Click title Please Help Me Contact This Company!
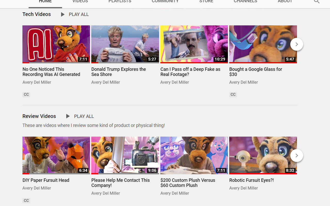This screenshot has height=206, width=330. click(120, 183)
